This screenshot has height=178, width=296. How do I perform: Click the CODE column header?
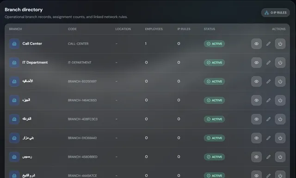click(x=72, y=29)
